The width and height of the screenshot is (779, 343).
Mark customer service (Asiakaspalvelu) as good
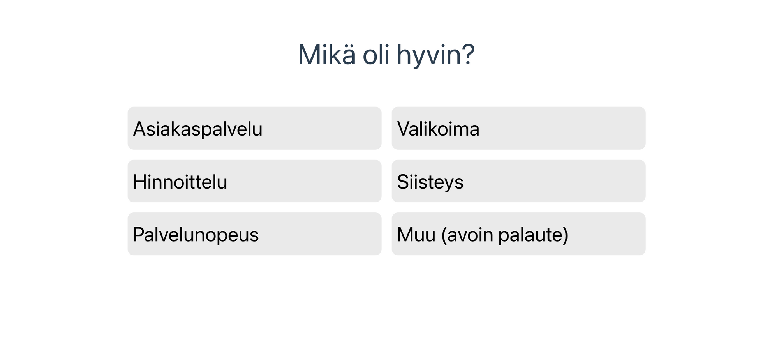point(254,128)
